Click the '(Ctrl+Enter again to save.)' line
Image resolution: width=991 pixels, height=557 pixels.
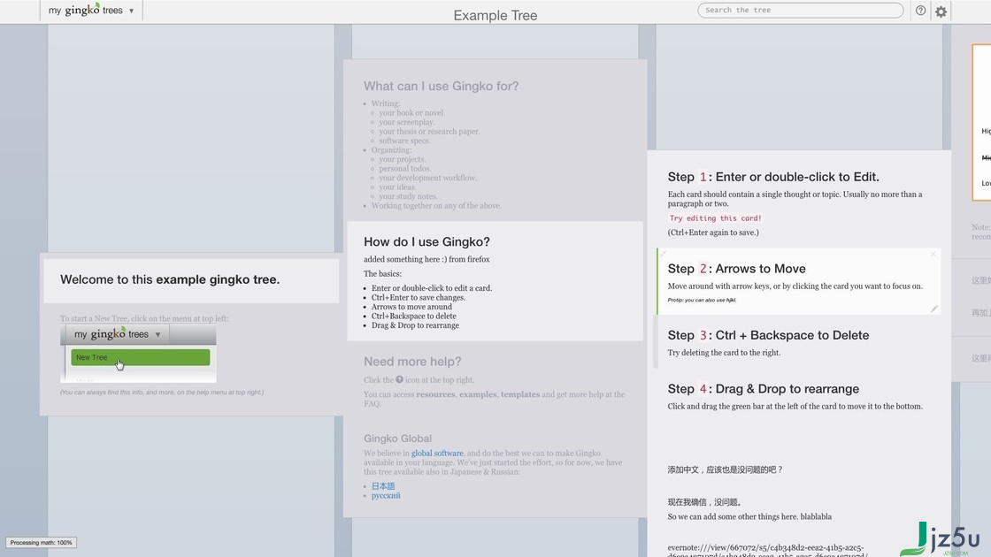click(713, 233)
